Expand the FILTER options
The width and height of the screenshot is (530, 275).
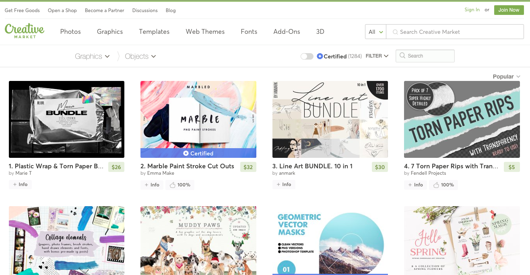[377, 56]
